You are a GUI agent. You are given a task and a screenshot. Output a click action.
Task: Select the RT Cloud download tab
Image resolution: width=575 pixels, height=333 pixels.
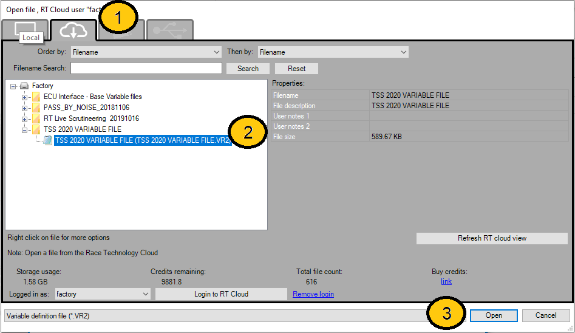(73, 30)
